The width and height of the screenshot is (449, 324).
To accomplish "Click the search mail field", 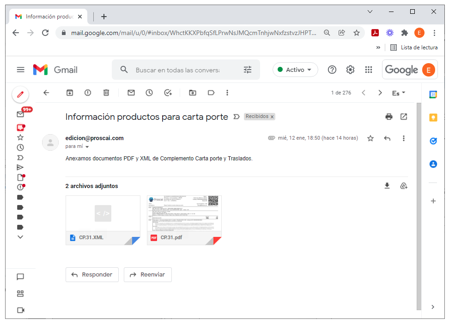I will coord(177,70).
